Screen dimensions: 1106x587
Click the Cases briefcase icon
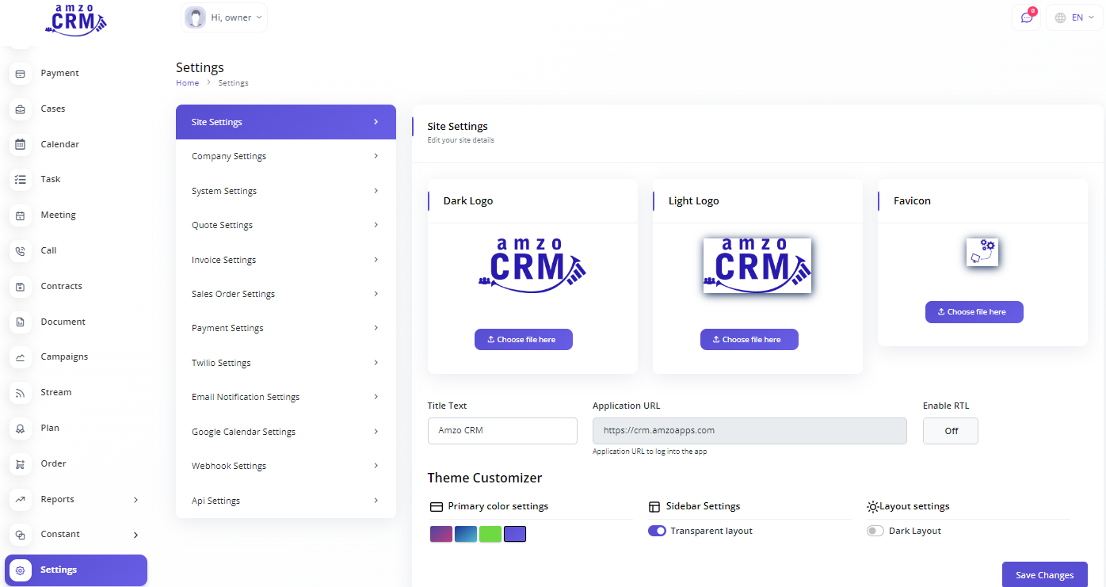tap(21, 109)
